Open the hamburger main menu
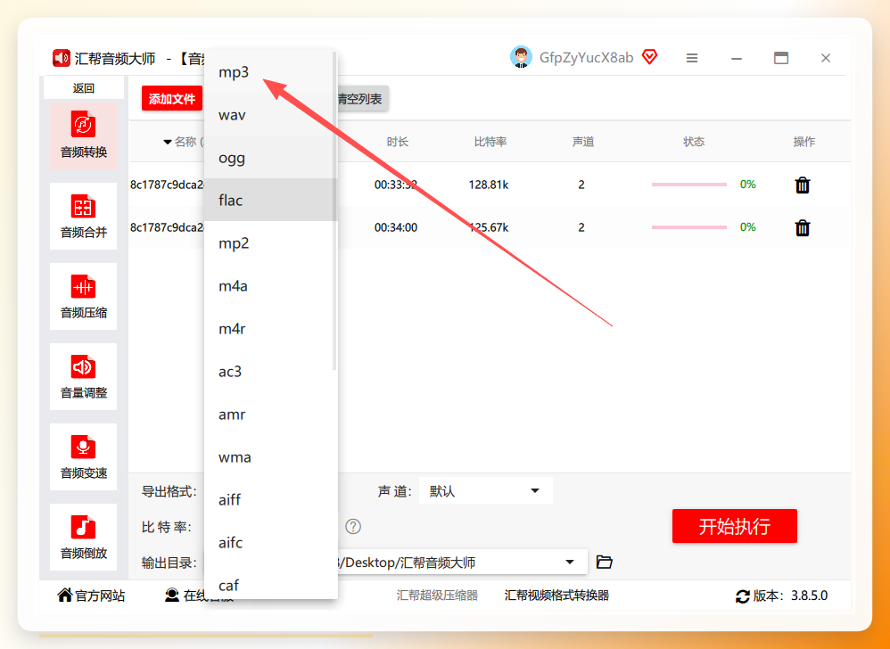The image size is (890, 649). coord(691,58)
